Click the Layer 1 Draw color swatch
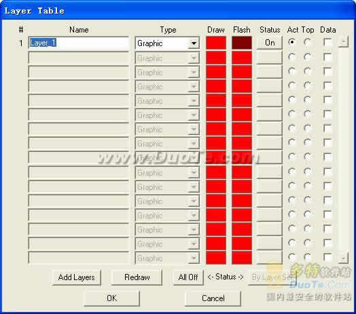This screenshot has width=356, height=314. (216, 43)
